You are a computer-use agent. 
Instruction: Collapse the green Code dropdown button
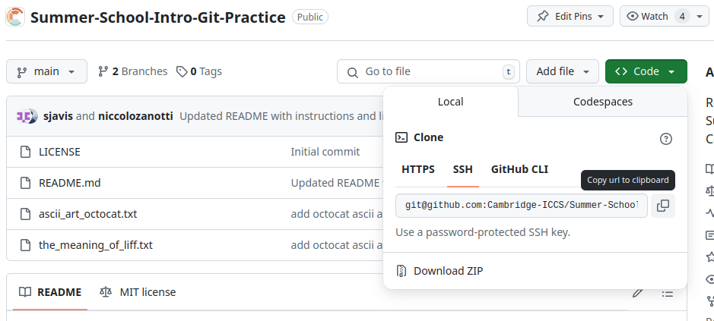point(646,71)
